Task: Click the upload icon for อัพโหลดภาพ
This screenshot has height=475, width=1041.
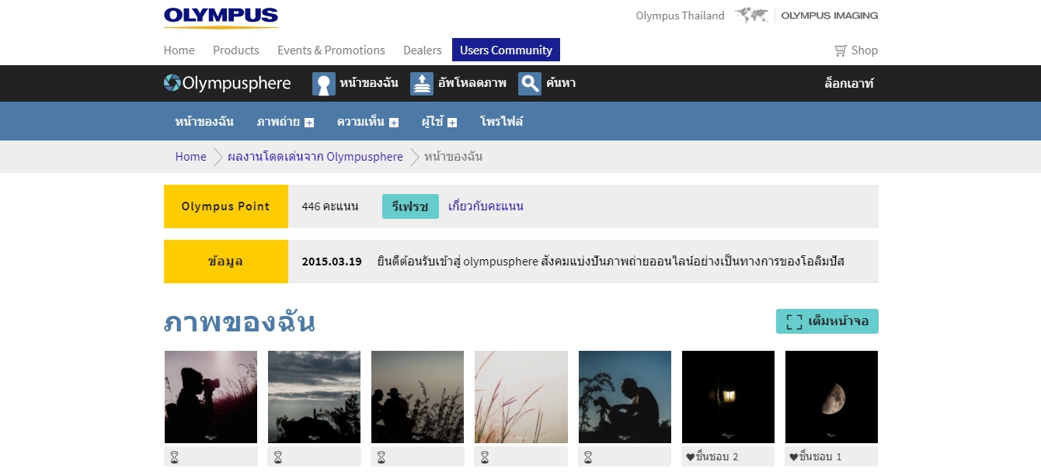Action: tap(422, 84)
